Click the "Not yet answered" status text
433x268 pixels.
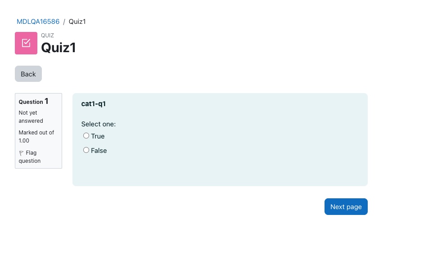[31, 117]
